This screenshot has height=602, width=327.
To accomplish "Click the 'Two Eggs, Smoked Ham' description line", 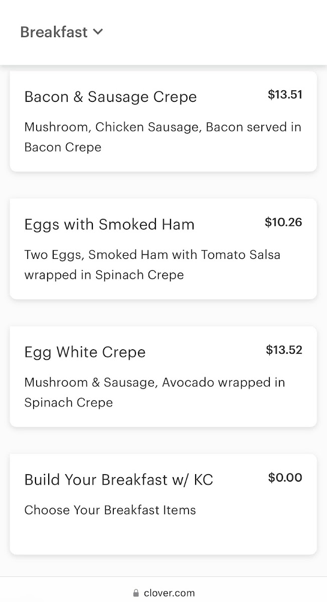I will [x=152, y=255].
